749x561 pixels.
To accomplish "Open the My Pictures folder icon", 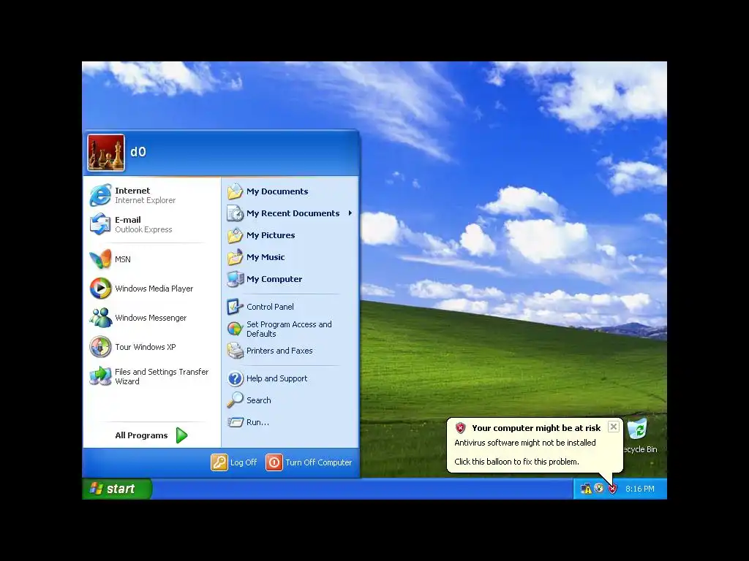I will (235, 235).
